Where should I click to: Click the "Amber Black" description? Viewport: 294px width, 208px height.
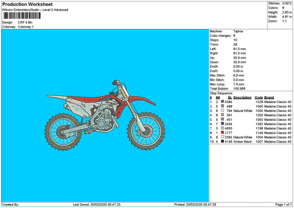click(x=243, y=142)
